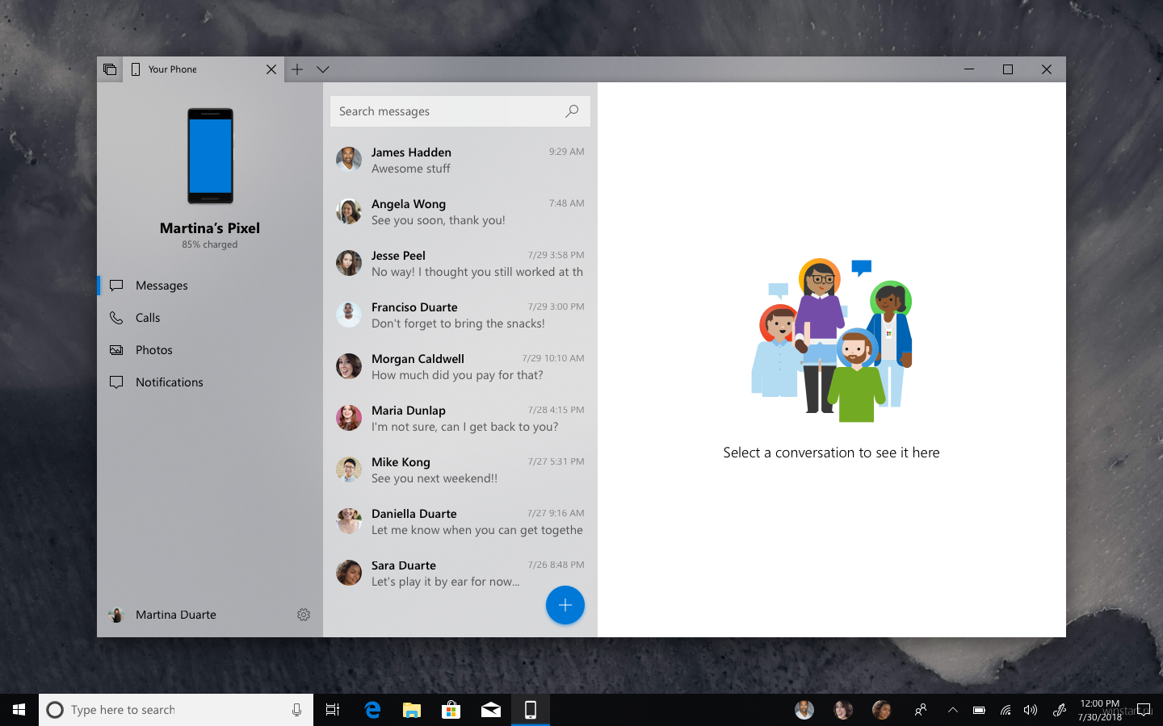The height and width of the screenshot is (726, 1163).
Task: Expand the tab list chevron
Action: (x=323, y=69)
